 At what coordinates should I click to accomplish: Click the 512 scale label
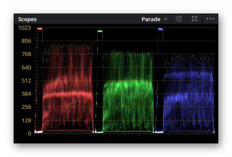click(26, 81)
